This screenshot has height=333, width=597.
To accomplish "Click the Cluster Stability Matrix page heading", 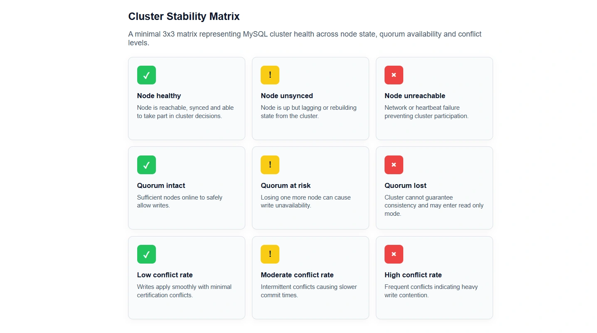I will (184, 17).
